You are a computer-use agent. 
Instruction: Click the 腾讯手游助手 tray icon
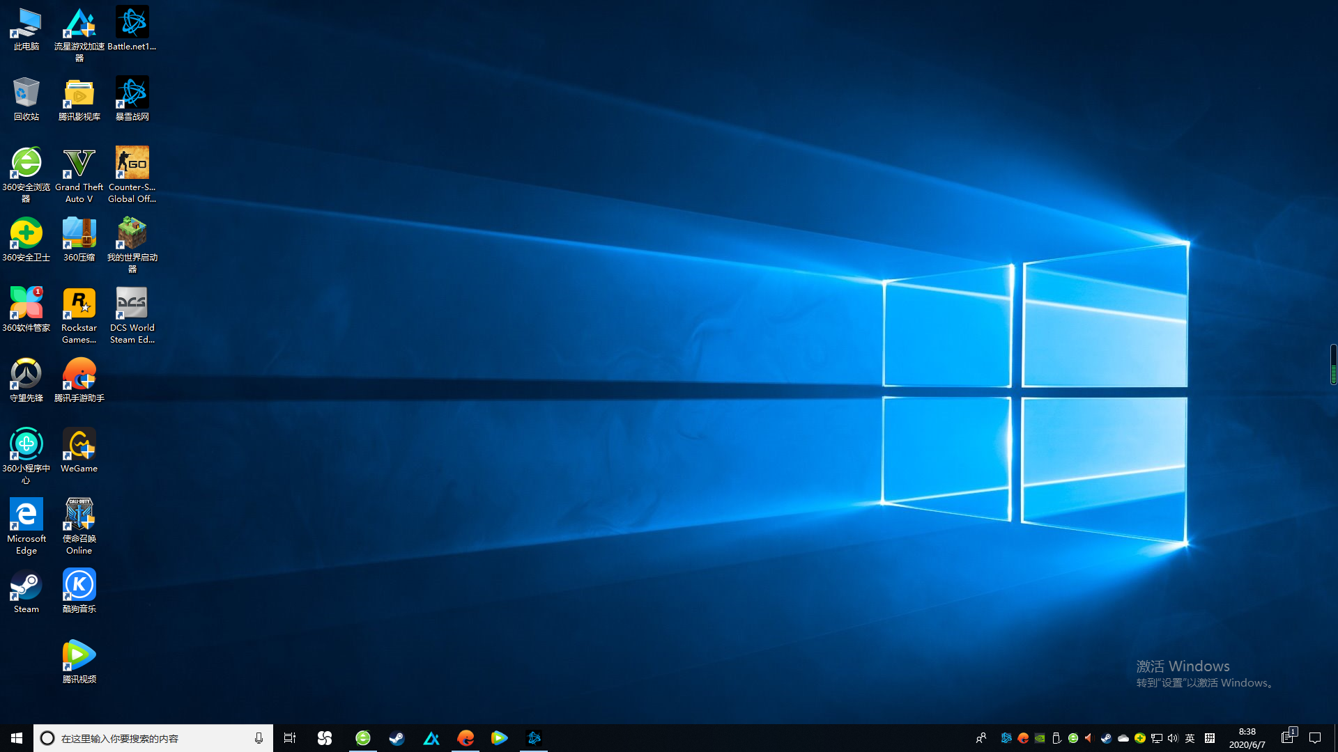(x=1023, y=738)
